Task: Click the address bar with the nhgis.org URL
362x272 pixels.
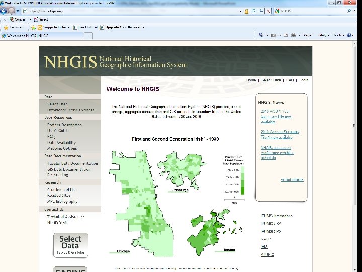Action: click(x=129, y=11)
